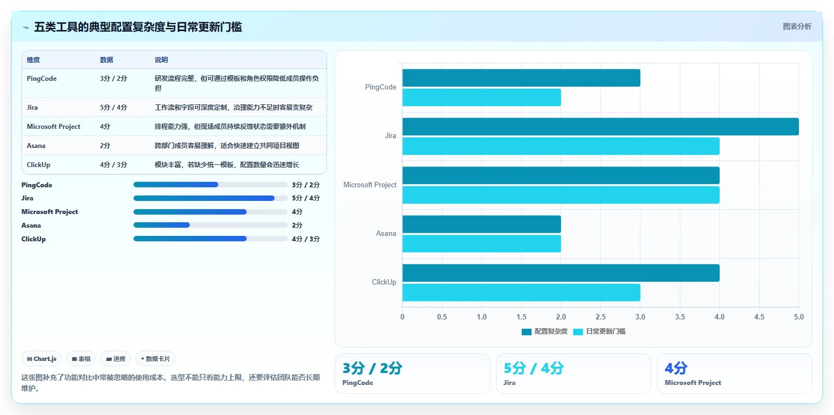Click the 维度 table column header
This screenshot has width=834, height=415.
[x=33, y=60]
